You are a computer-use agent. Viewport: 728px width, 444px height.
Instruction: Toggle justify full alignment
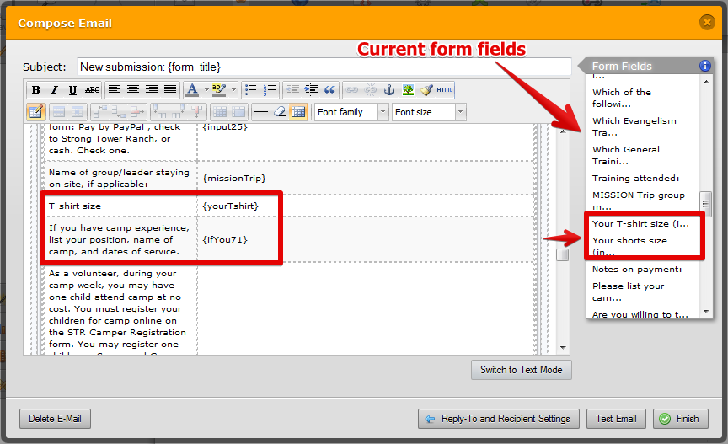click(x=170, y=90)
